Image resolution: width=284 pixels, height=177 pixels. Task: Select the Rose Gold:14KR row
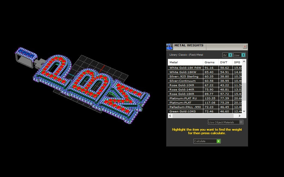(x=205, y=89)
